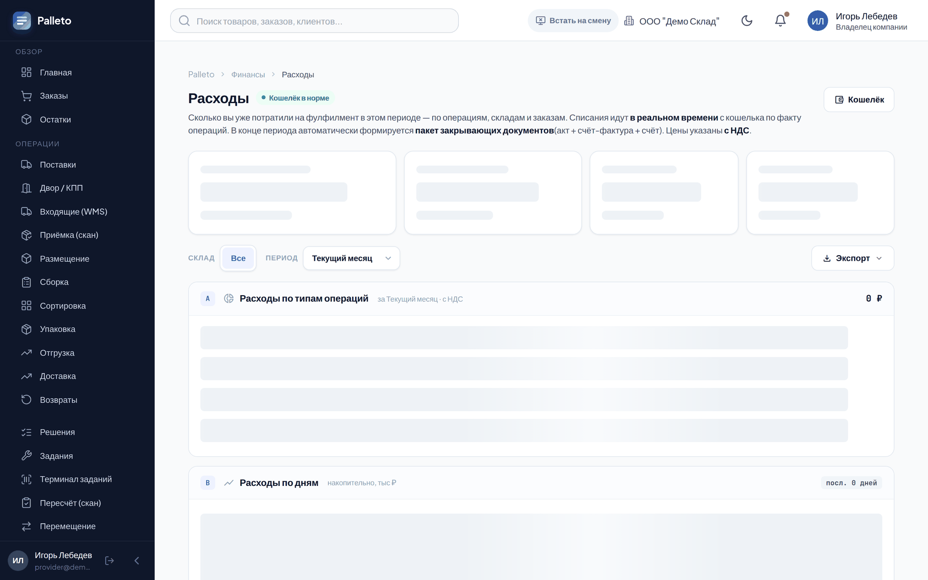
Task: Click the Остатки box icon
Action: [x=27, y=119]
